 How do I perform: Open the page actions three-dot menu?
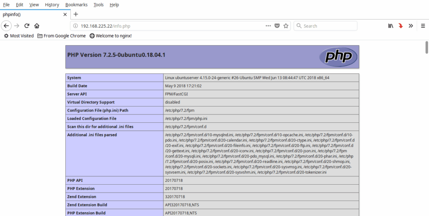(268, 26)
